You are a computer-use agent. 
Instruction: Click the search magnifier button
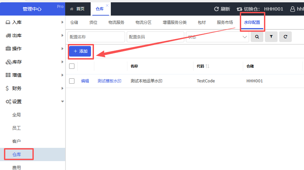coord(257,37)
